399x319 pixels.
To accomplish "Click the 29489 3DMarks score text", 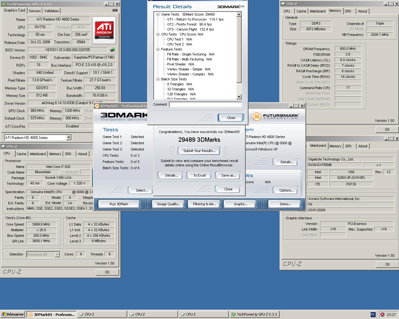I will (x=199, y=140).
